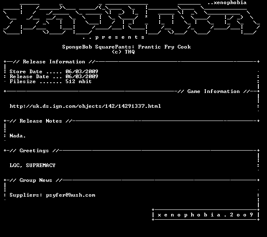Click the '(c) THQ' copyright line

point(123,52)
